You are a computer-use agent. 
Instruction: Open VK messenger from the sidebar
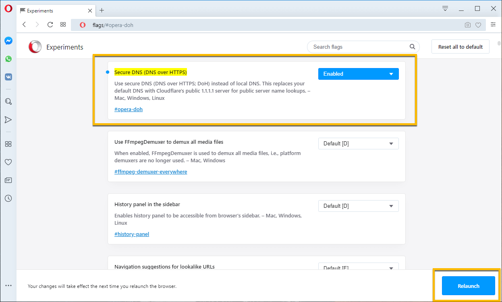[x=8, y=77]
